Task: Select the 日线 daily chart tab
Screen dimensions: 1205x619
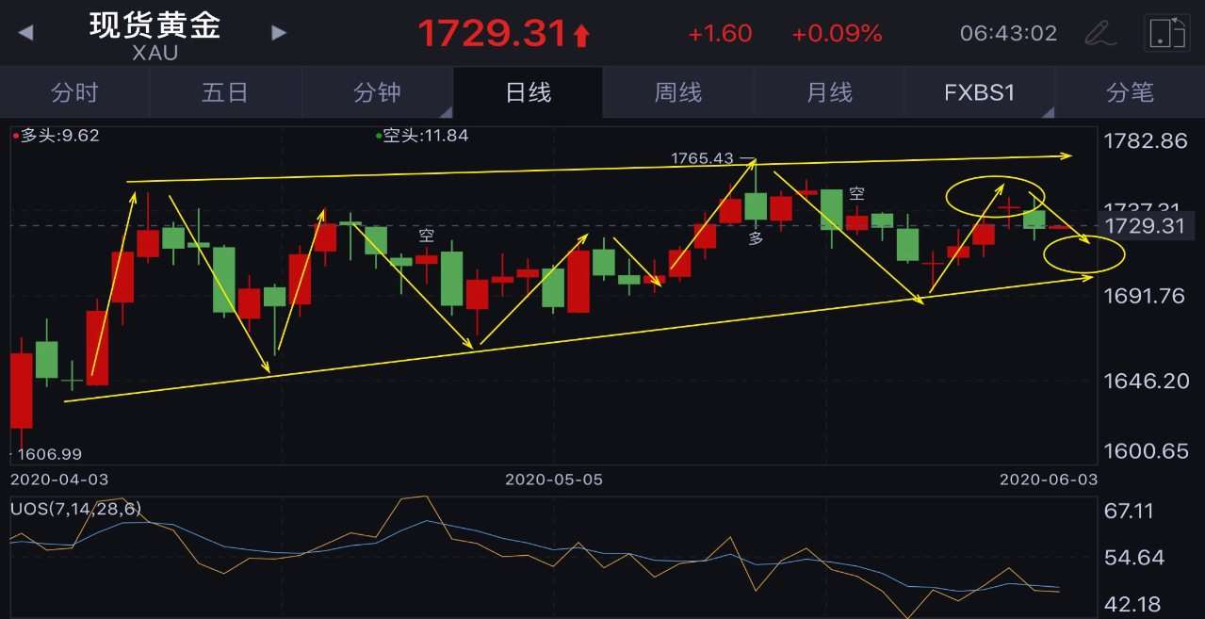Action: 528,92
